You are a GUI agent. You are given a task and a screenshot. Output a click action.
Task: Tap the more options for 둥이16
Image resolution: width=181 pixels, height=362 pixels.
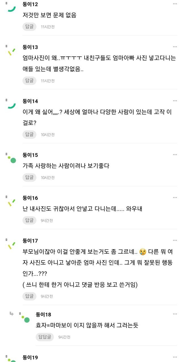[175, 197]
